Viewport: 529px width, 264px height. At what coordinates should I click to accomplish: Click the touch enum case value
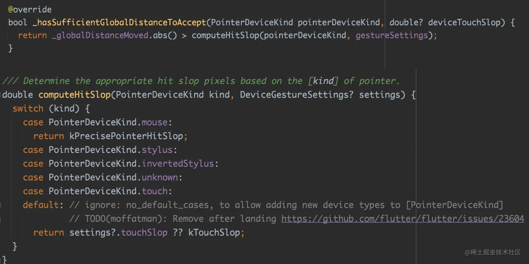155,191
